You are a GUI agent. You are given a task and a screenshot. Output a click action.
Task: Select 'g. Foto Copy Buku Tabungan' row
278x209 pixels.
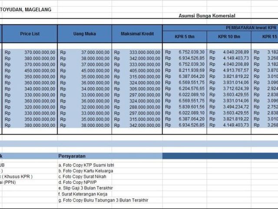(103, 200)
